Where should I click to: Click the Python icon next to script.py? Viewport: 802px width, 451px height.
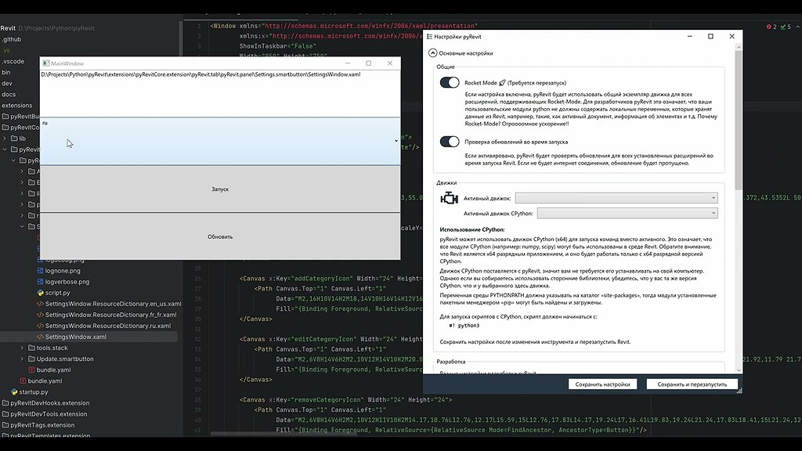pyautogui.click(x=40, y=294)
